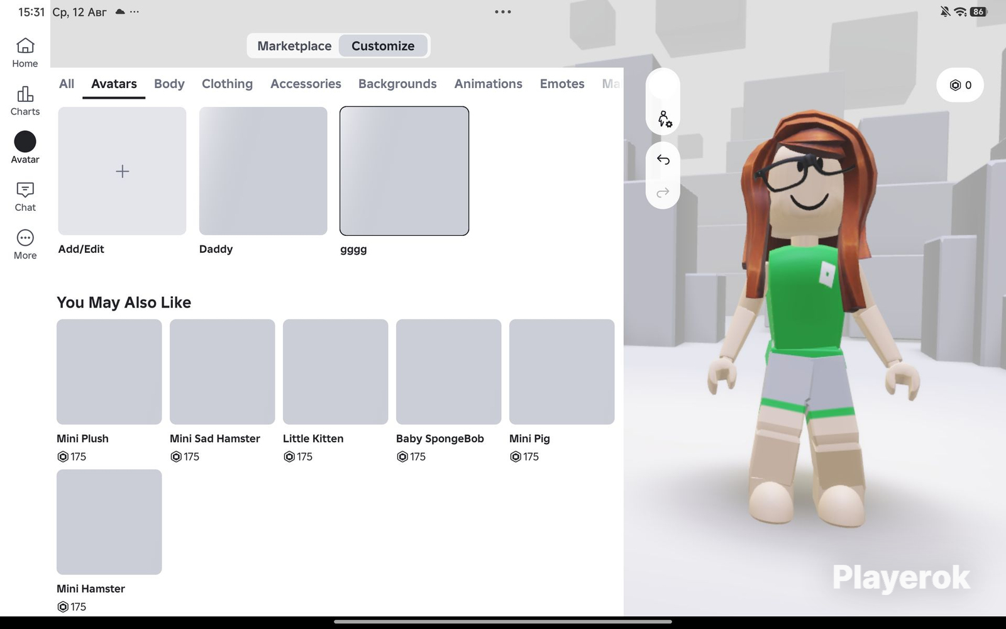Open the Body tab
1006x629 pixels.
click(169, 84)
